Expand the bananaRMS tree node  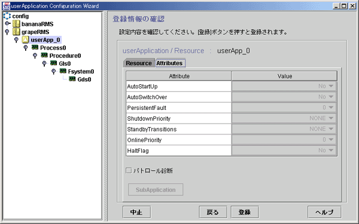(7, 23)
